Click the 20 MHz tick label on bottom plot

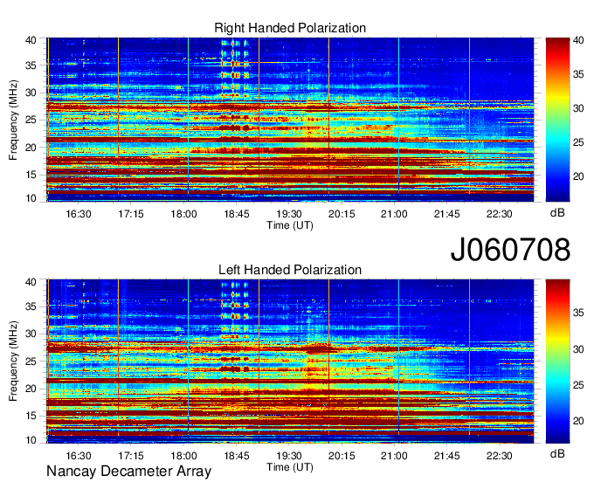point(31,389)
